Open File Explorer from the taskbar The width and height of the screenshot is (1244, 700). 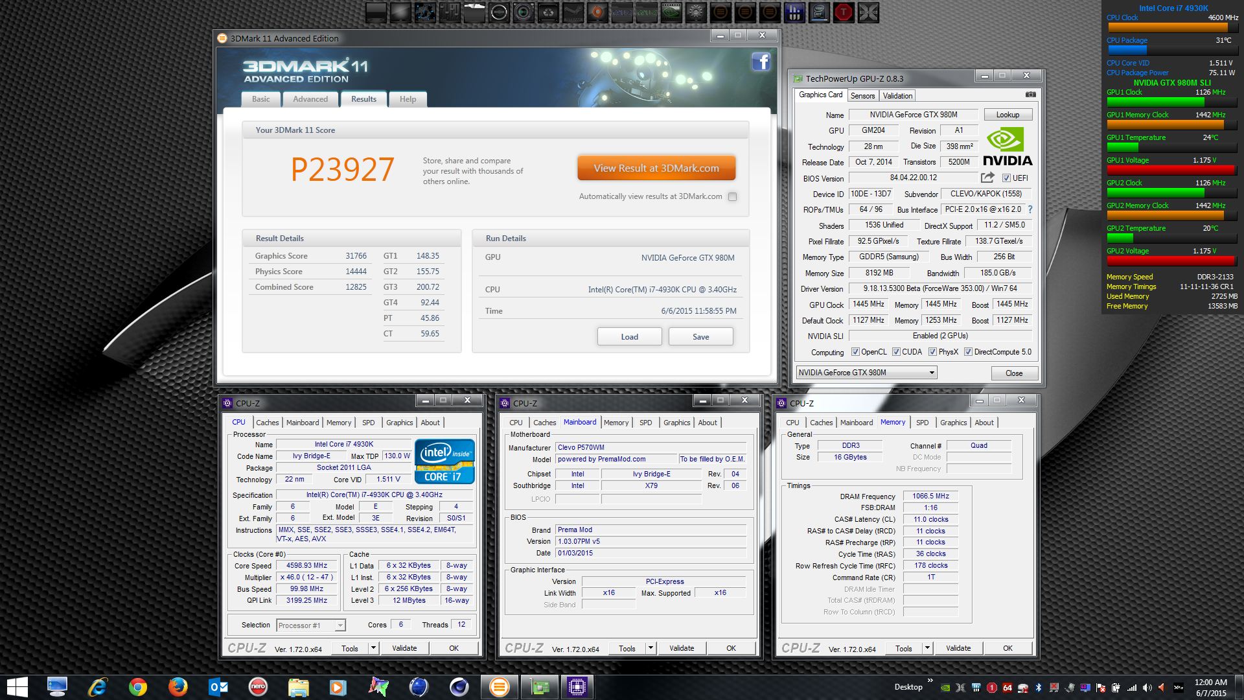tap(298, 687)
